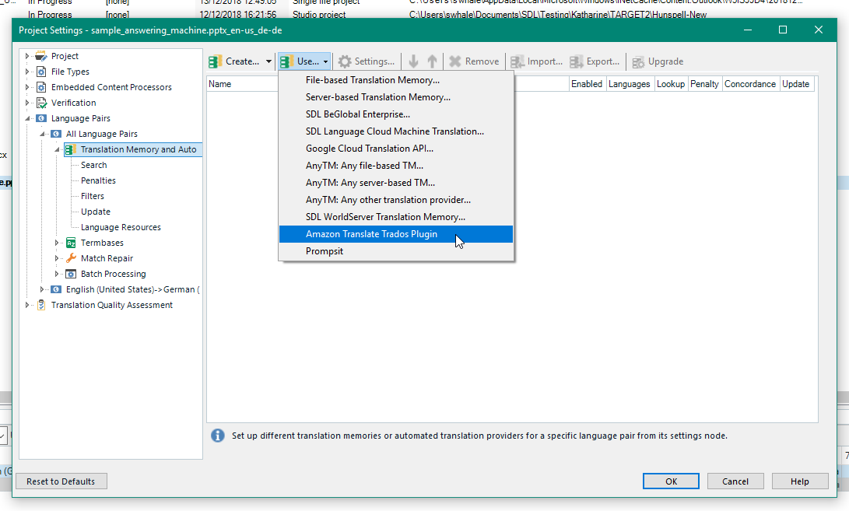Viewport: 849px width, 511px height.
Task: Select the Update tree item
Action: pyautogui.click(x=95, y=212)
